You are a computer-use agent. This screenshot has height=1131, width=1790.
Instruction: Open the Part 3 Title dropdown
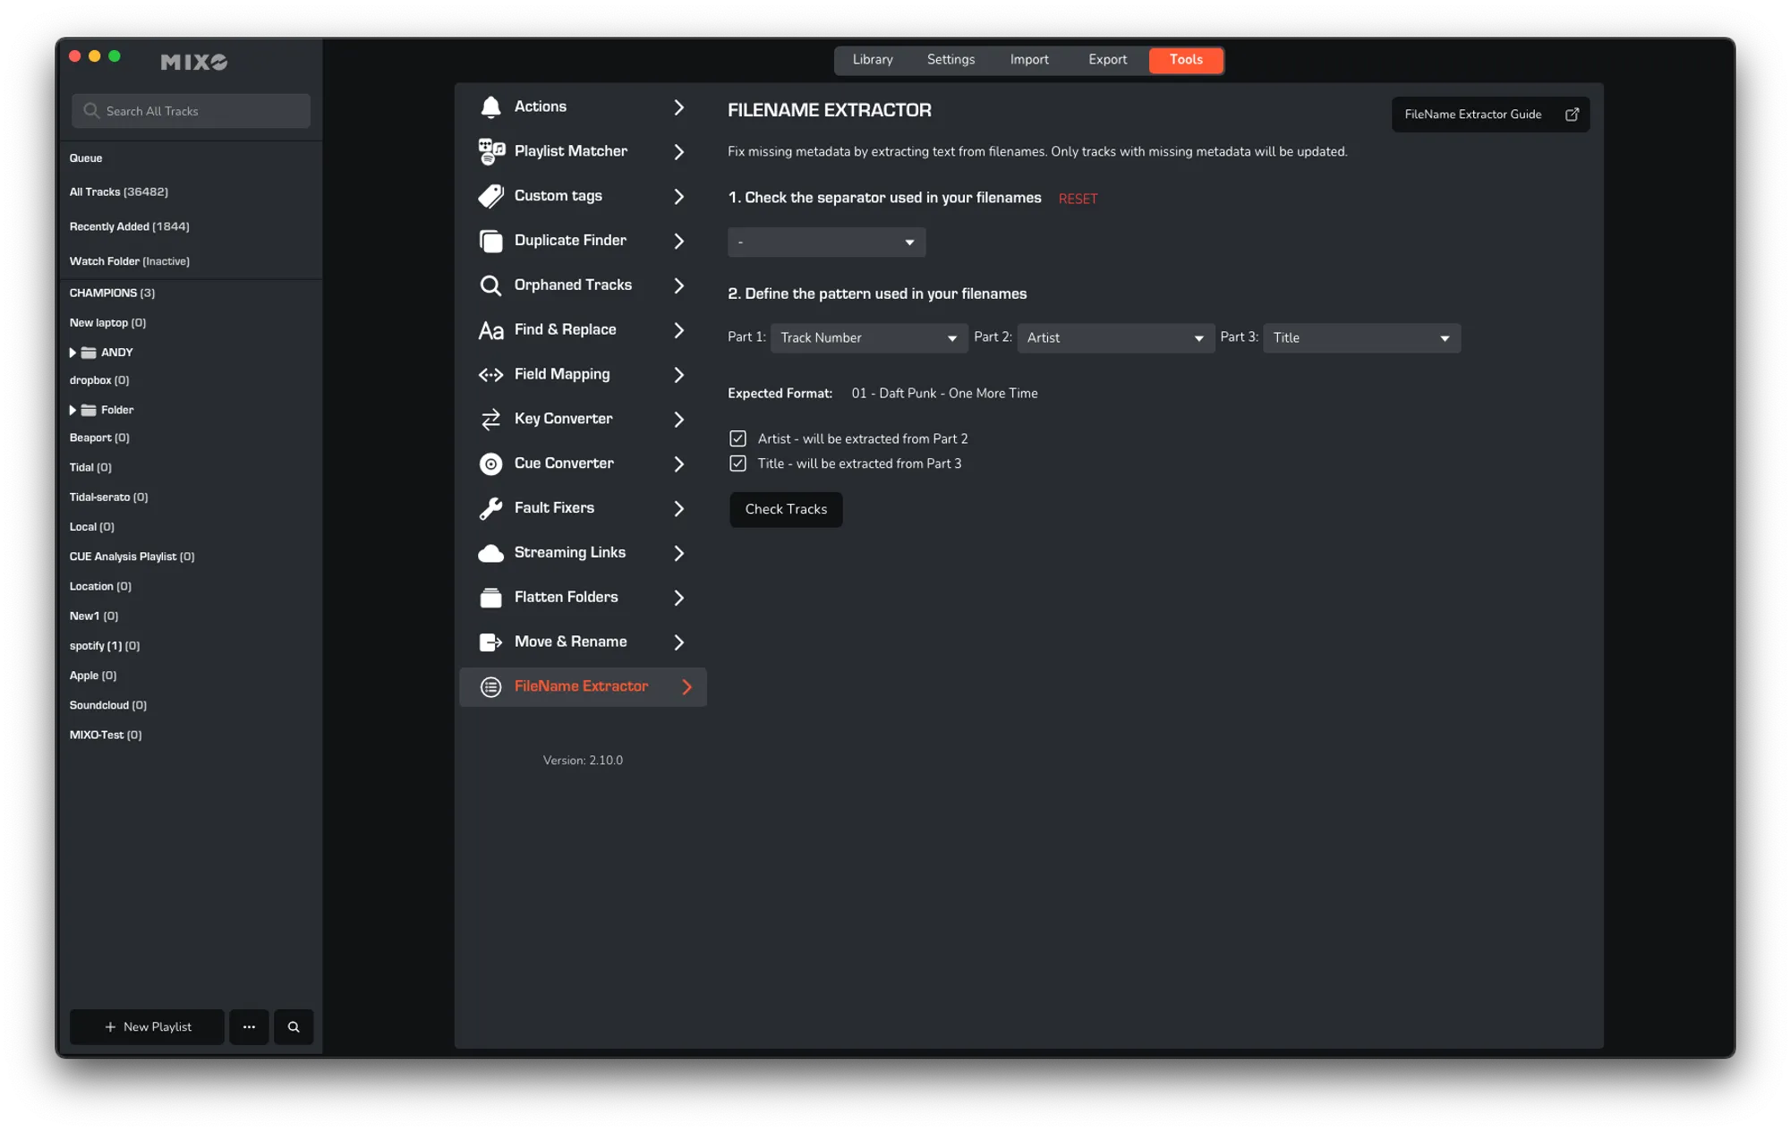[x=1361, y=337]
